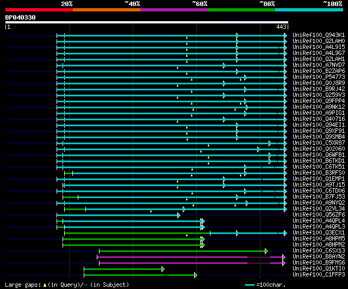Screen dimensions: 348x289
Task: Click the query end position 443 label
Action: (x=282, y=27)
